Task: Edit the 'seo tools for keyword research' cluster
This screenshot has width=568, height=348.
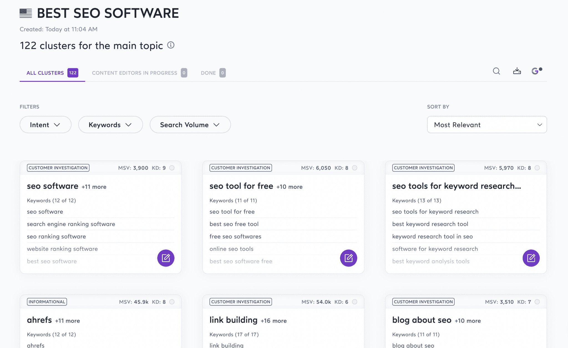Action: point(531,258)
